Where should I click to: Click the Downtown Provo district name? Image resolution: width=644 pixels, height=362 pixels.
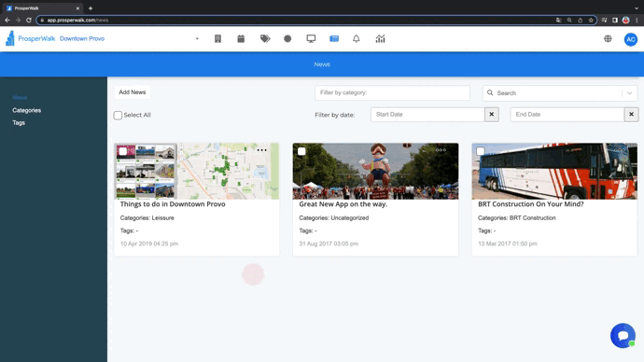[82, 38]
